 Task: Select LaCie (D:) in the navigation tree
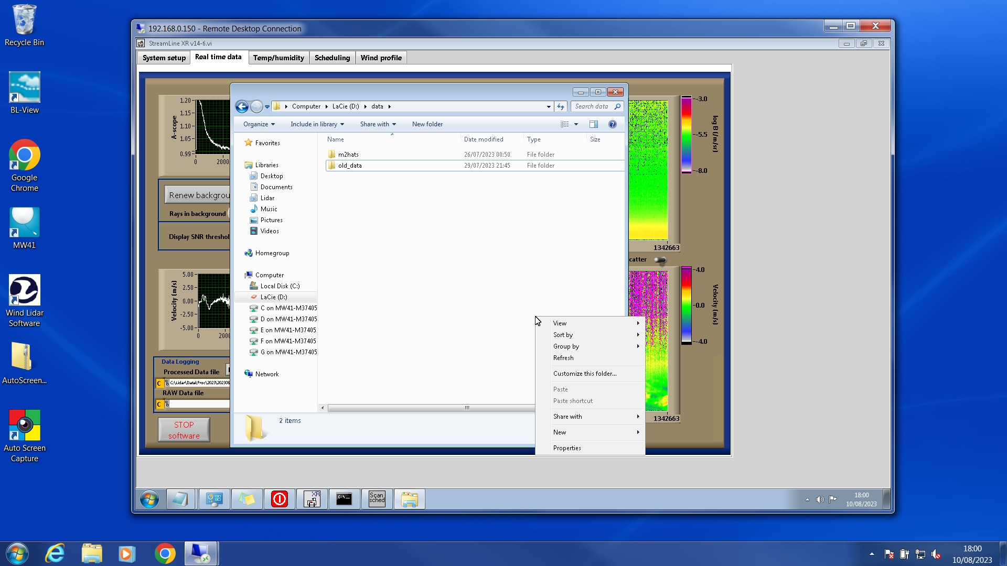(x=274, y=297)
